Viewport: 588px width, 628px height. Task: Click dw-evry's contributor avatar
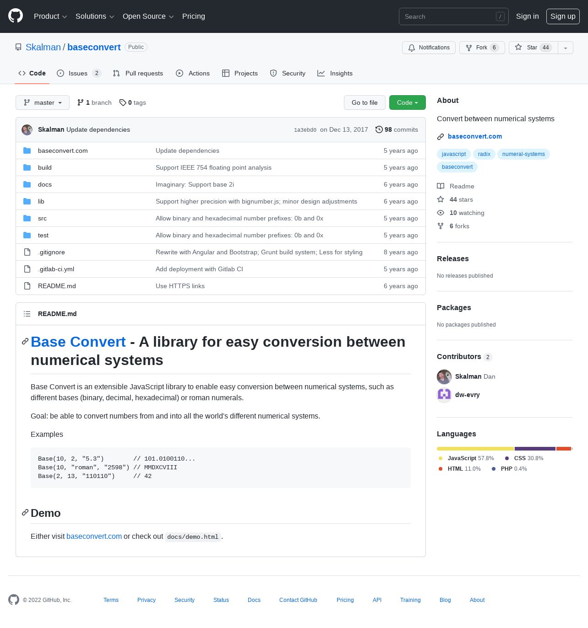click(444, 395)
